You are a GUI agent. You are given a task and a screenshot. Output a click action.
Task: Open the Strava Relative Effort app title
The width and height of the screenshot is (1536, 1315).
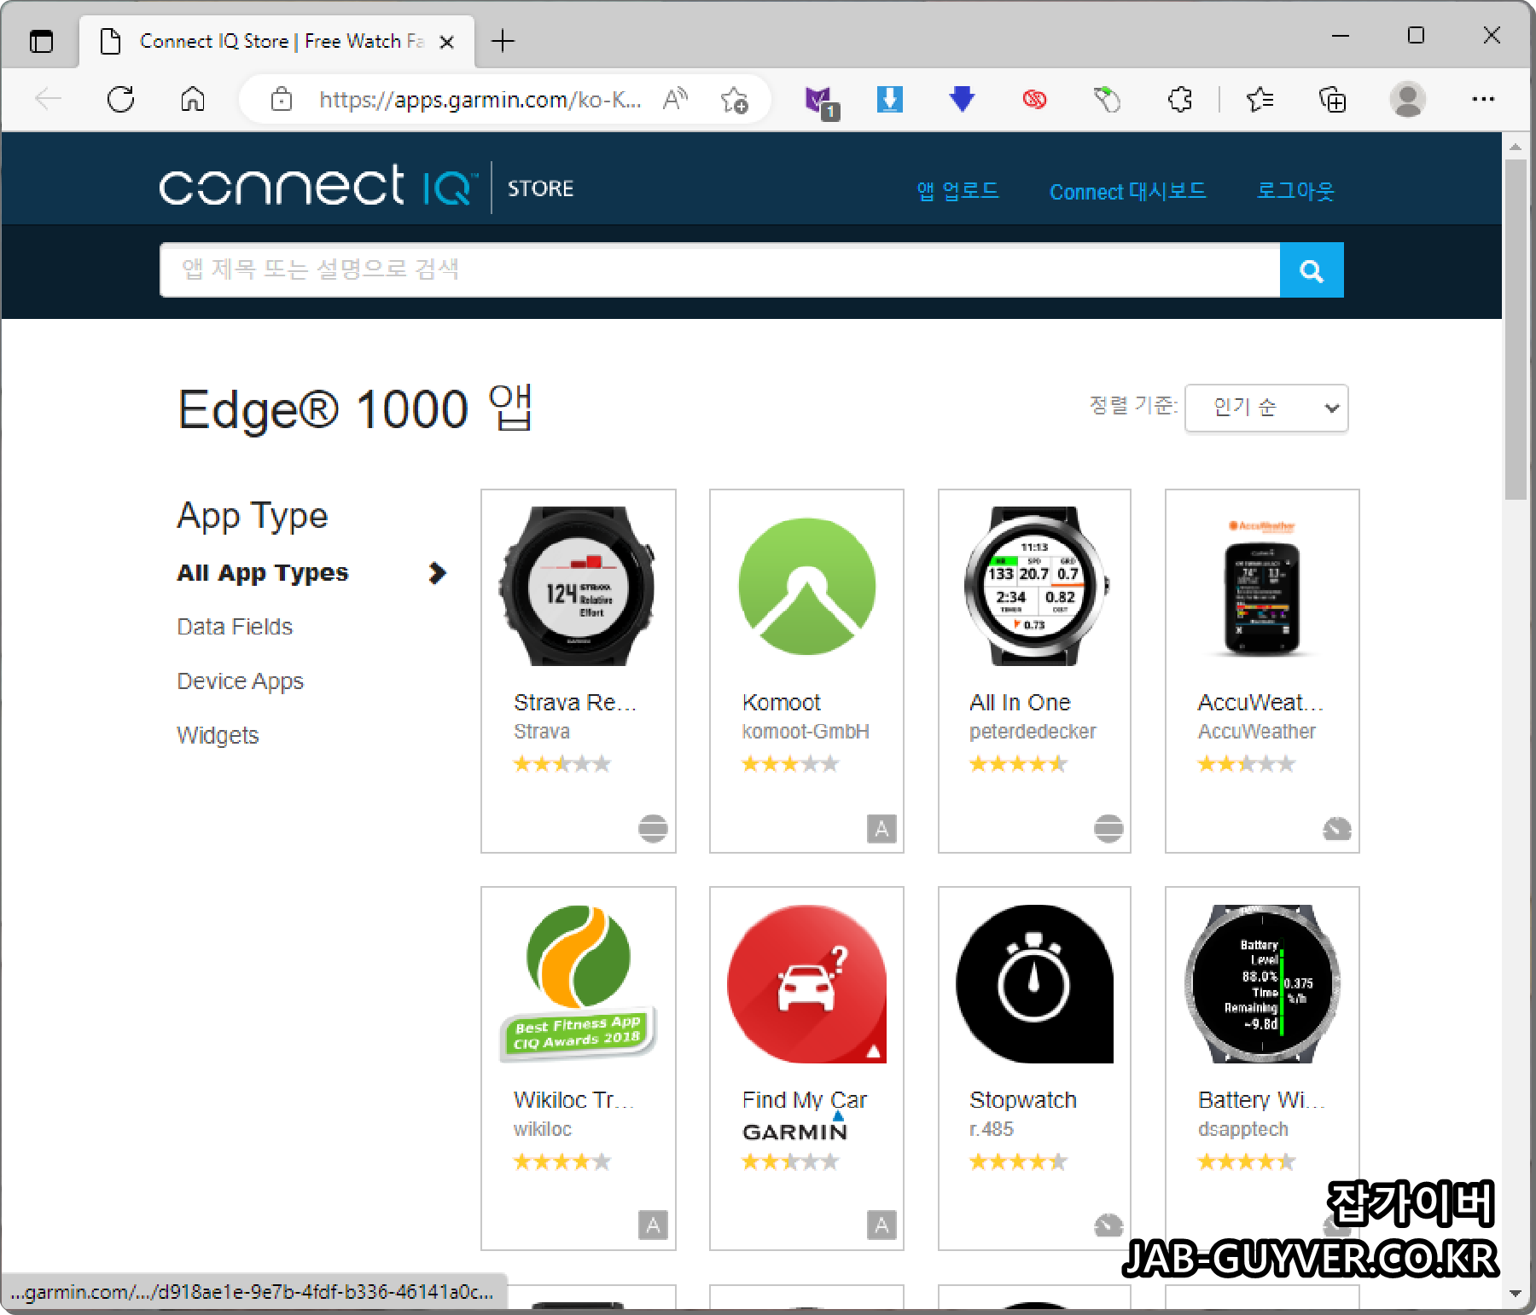pyautogui.click(x=575, y=703)
